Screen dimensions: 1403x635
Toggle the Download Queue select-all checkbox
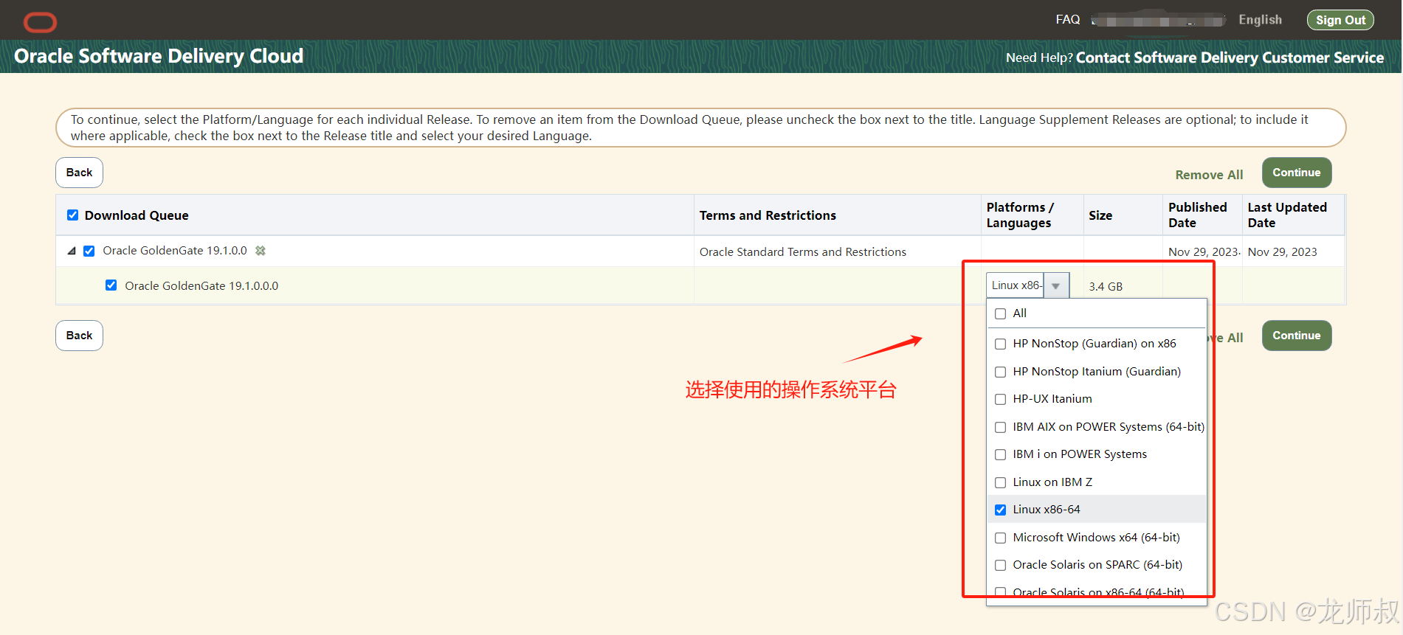(x=72, y=215)
